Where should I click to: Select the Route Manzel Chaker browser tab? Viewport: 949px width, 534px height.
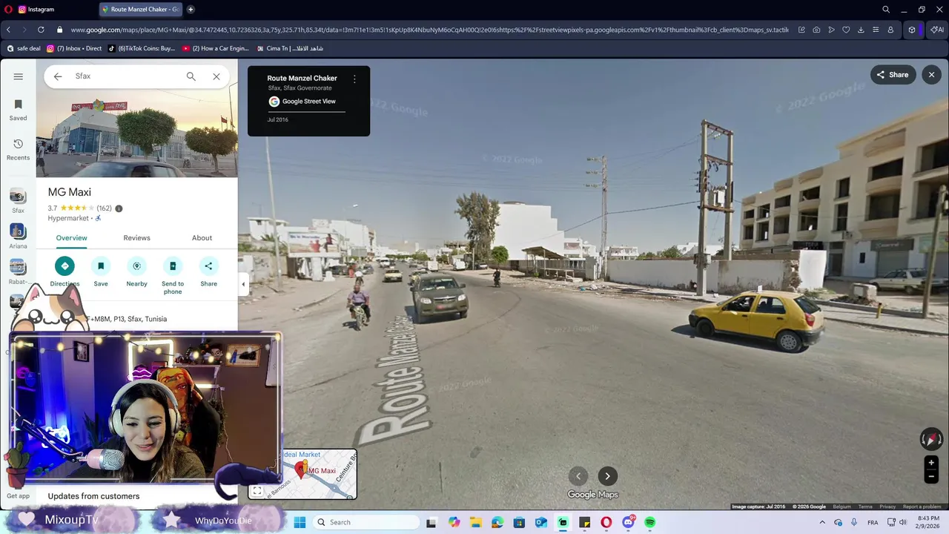tap(141, 10)
